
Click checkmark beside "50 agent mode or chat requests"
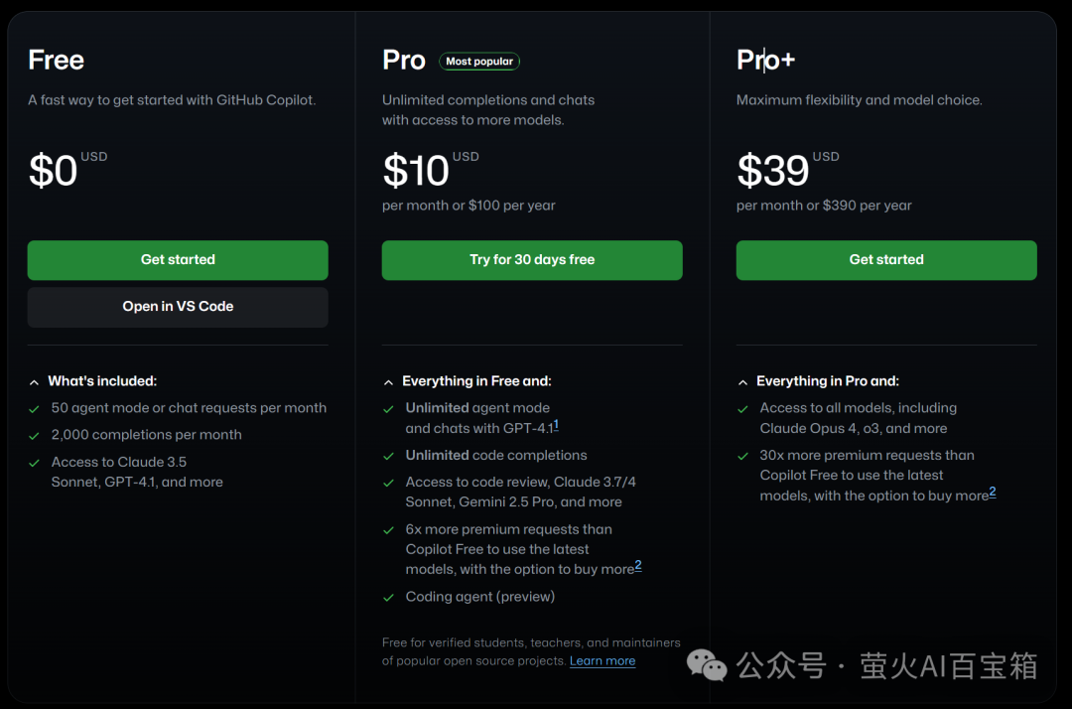(x=35, y=408)
